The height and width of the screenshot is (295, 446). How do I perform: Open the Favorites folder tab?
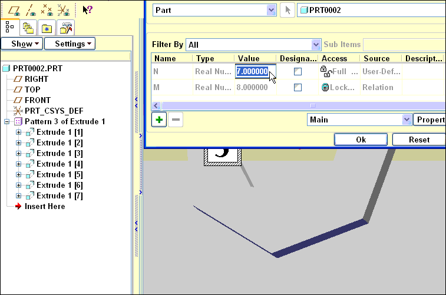coord(47,28)
